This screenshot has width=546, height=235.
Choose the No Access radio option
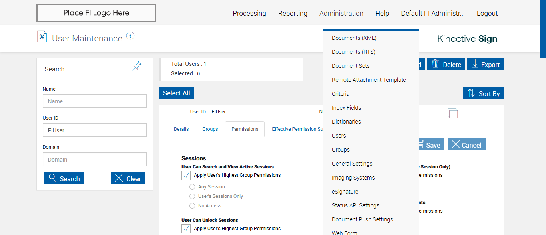coord(193,206)
